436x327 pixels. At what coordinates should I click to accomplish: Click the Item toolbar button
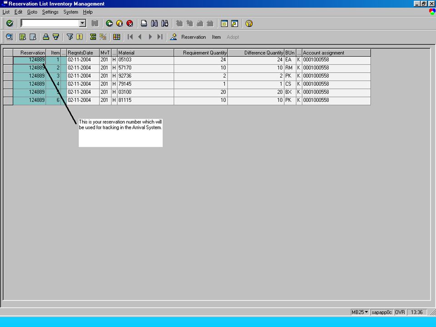tap(216, 37)
